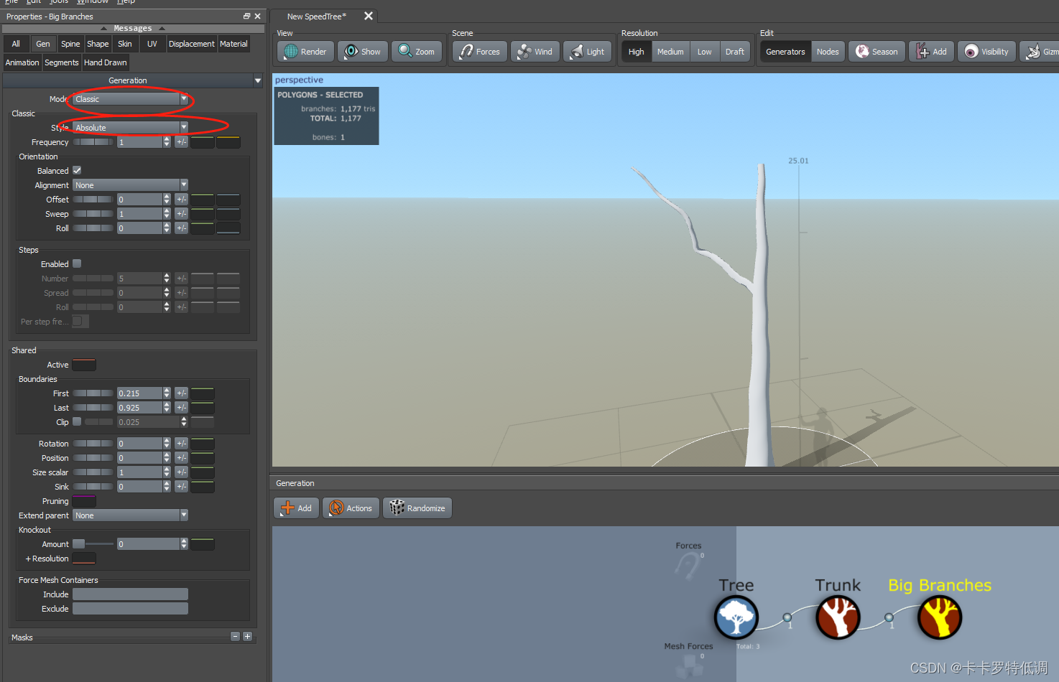The height and width of the screenshot is (682, 1059).
Task: Click the Masks plus button
Action: pos(247,636)
